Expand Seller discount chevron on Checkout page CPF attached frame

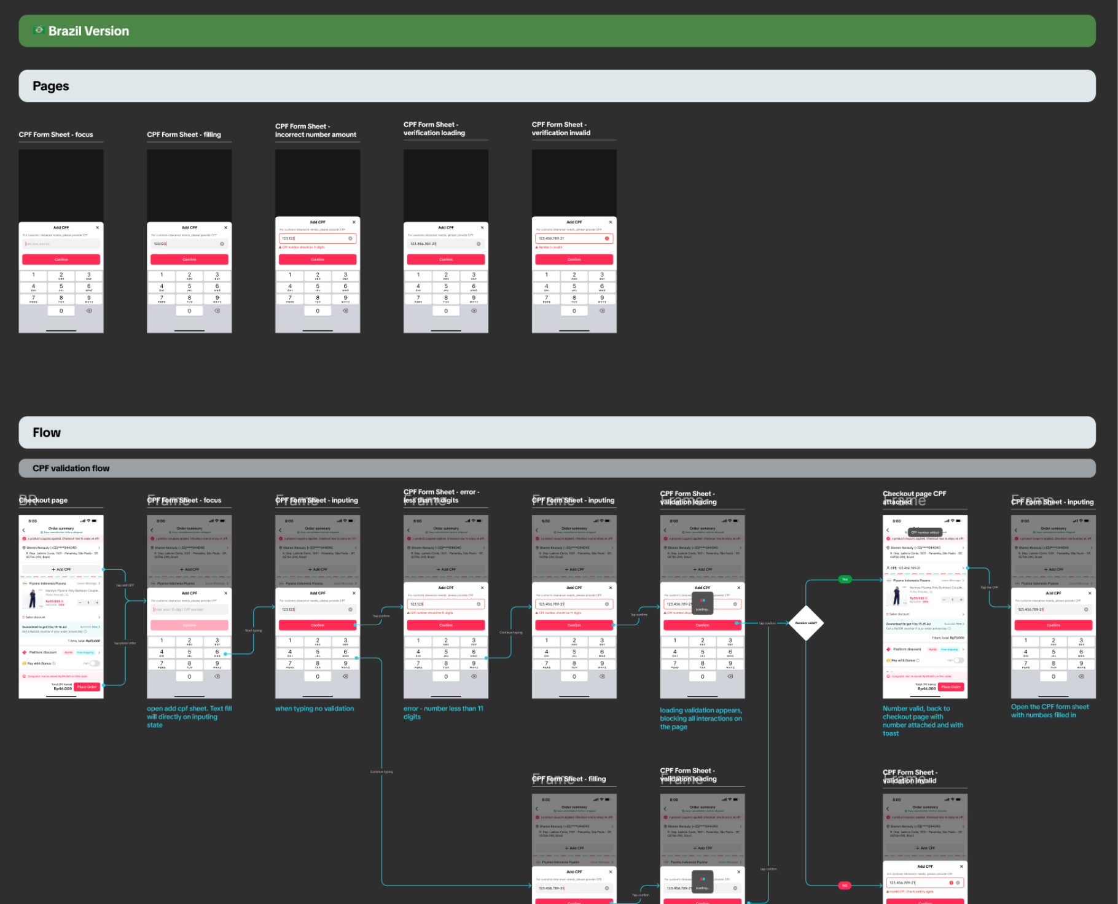coord(963,614)
